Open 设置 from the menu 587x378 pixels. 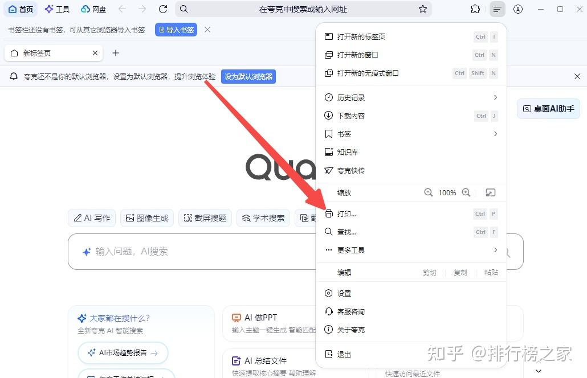[x=411, y=294]
